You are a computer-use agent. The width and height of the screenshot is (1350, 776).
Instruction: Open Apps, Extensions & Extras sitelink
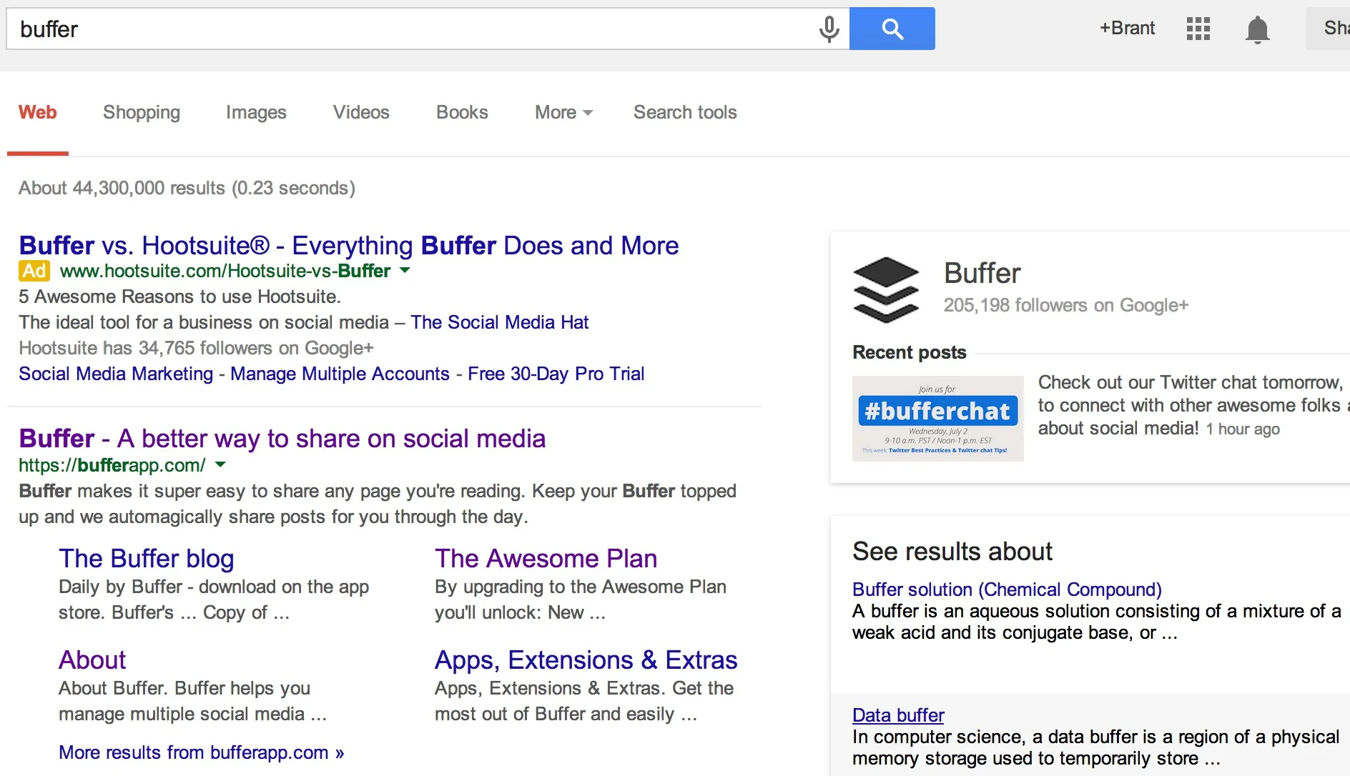(x=586, y=660)
